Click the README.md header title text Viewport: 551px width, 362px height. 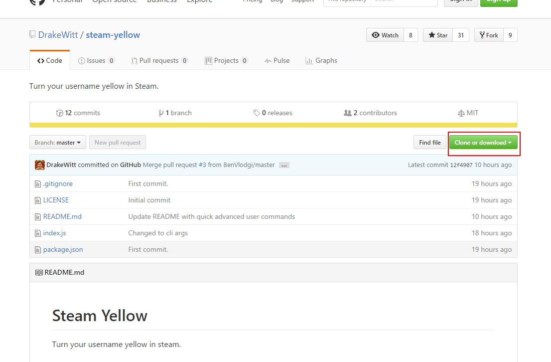[64, 273]
